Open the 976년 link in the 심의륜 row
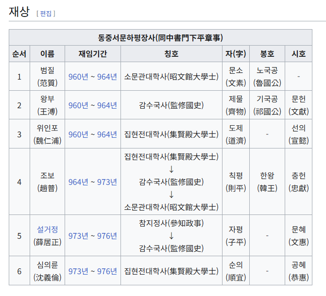This screenshot has height=296, width=326. pos(107,271)
